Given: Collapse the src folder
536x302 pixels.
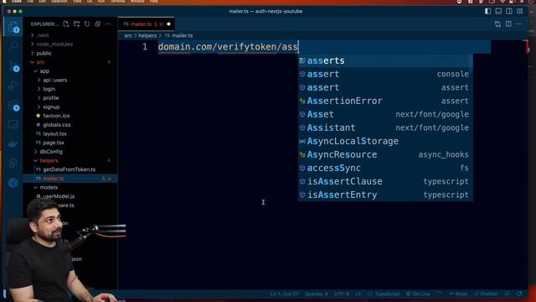Looking at the screenshot, I should 70,62.
